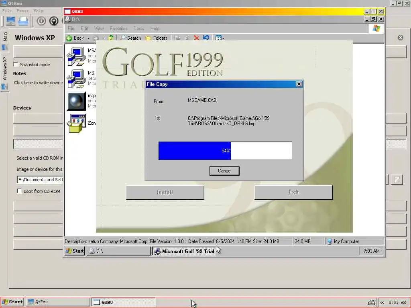Switch to the Main vertical tab
Image resolution: width=411 pixels, height=308 pixels.
click(5, 41)
